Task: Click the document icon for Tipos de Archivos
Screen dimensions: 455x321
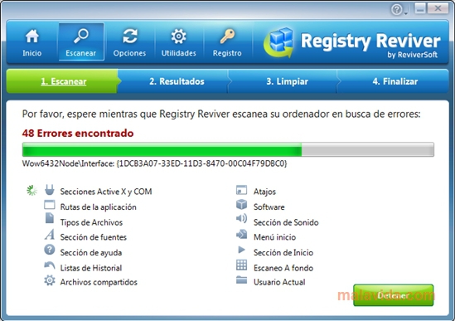Action: tap(50, 218)
